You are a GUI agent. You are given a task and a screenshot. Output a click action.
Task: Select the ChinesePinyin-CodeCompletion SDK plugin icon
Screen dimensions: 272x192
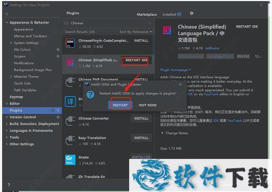click(x=70, y=43)
